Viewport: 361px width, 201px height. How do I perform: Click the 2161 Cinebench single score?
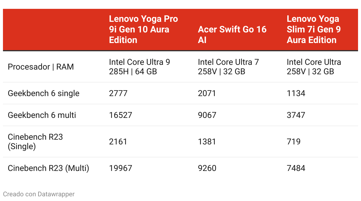pyautogui.click(x=118, y=142)
